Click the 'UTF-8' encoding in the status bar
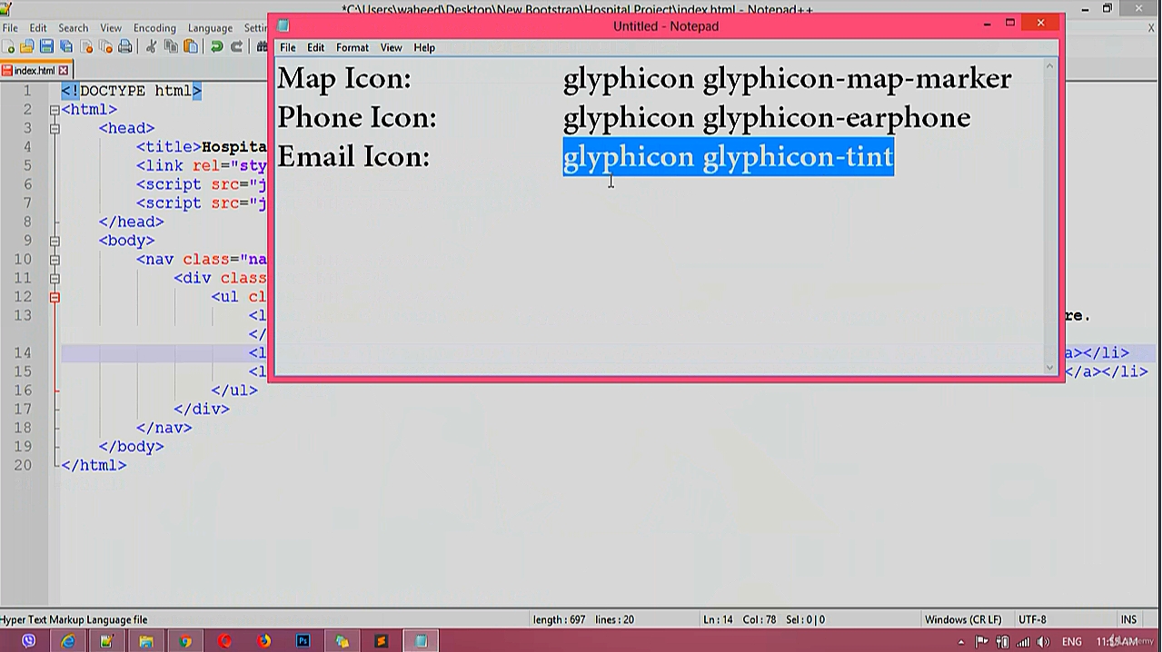 1032,619
